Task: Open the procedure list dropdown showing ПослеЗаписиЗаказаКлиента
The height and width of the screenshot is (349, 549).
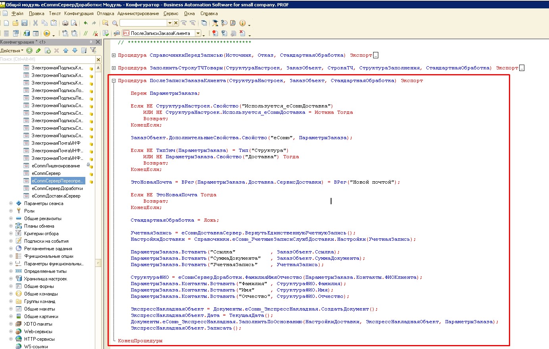Action: (x=198, y=33)
